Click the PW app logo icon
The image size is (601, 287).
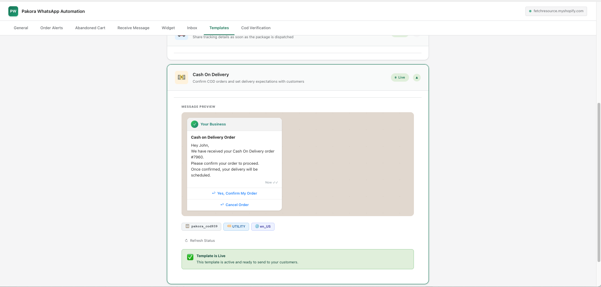tap(13, 11)
